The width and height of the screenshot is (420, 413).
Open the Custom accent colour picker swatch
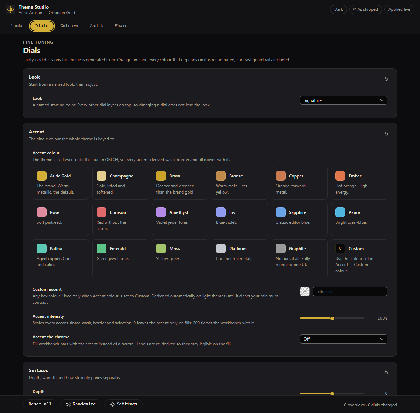pos(305,292)
